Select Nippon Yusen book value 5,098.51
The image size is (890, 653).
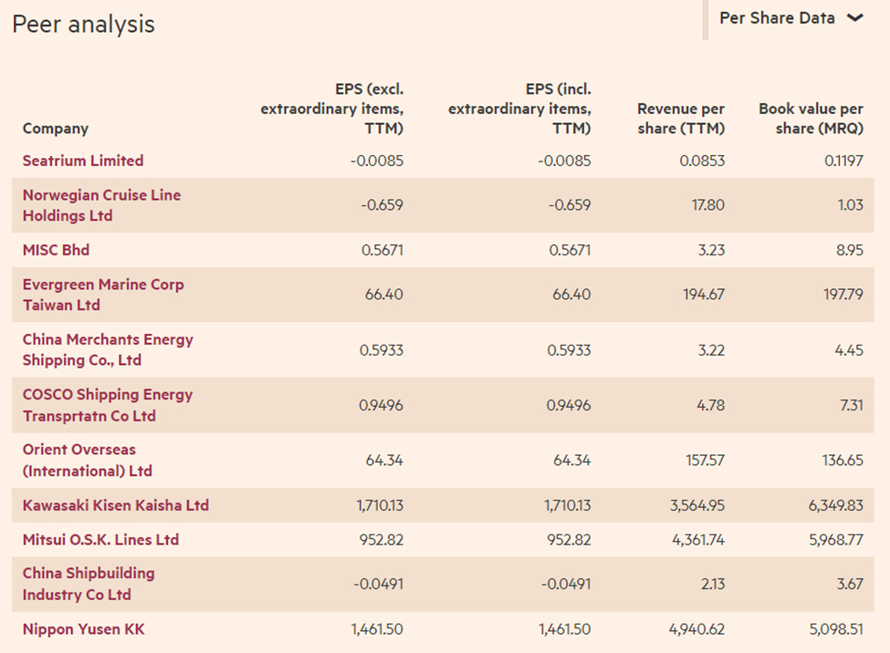click(836, 629)
